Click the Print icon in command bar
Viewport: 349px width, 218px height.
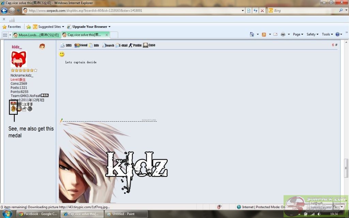point(283,34)
